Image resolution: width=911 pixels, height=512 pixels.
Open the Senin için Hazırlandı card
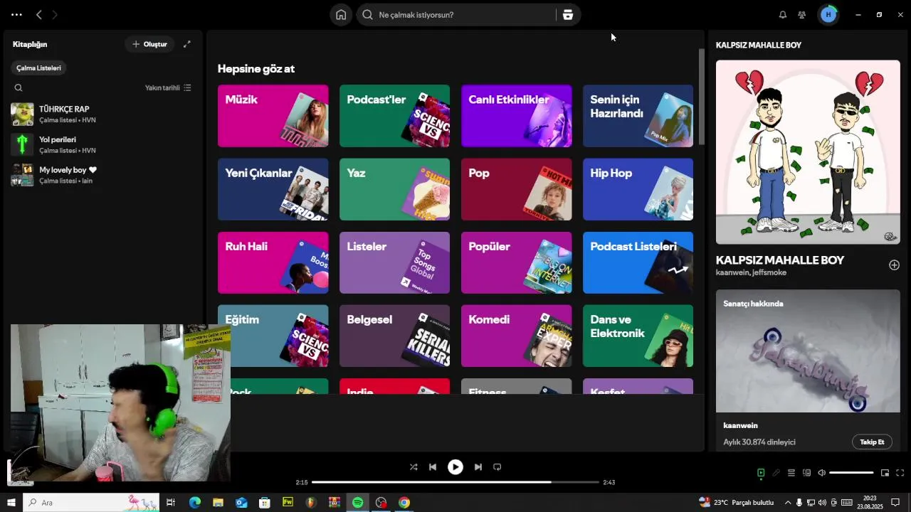638,116
